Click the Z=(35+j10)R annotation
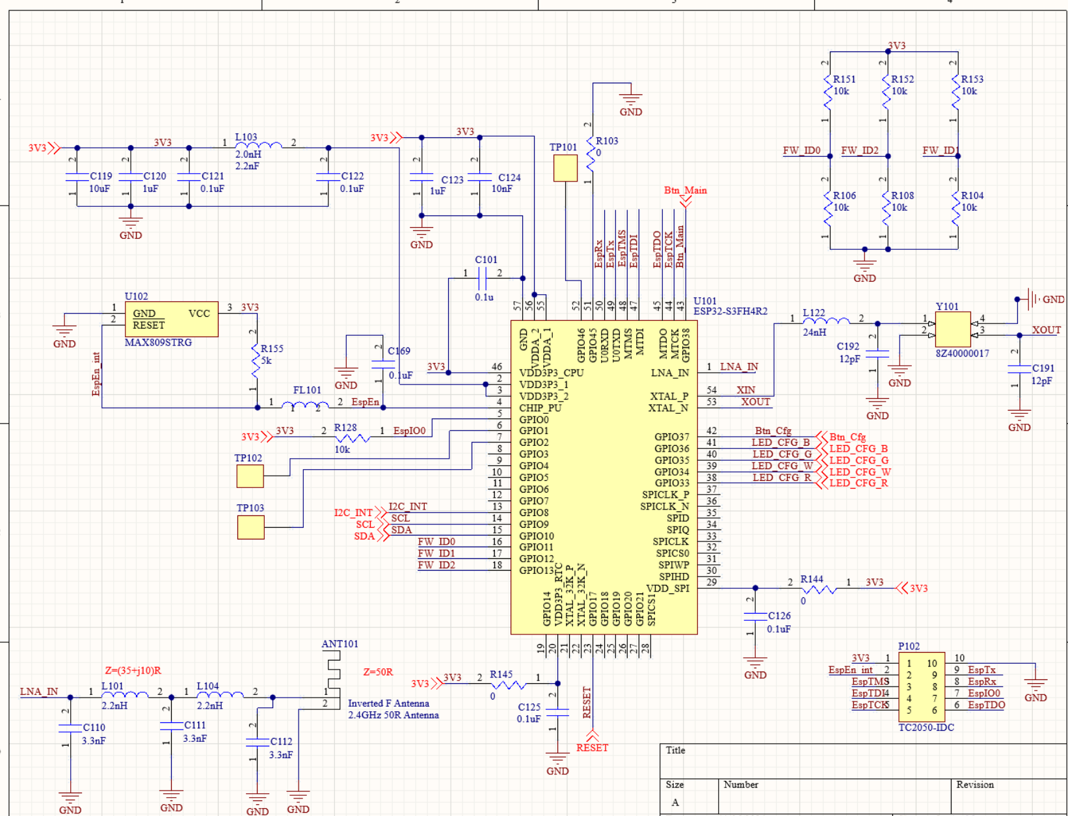This screenshot has width=1068, height=816. pos(133,670)
